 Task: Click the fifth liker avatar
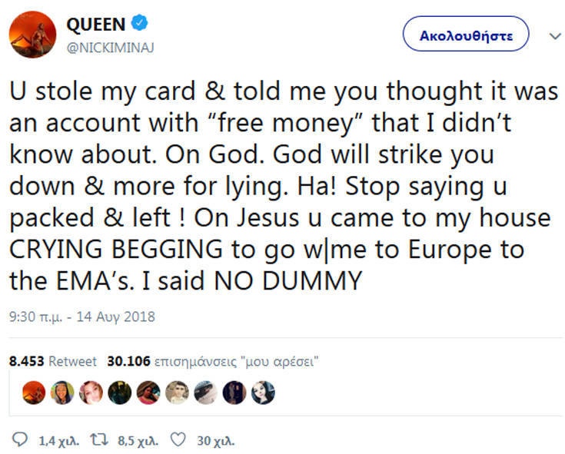[x=148, y=393]
